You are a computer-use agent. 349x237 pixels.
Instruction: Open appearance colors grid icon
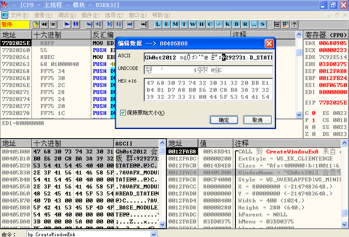285,24
